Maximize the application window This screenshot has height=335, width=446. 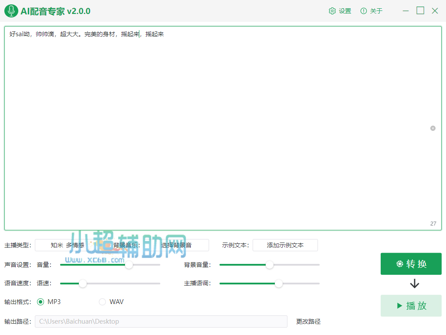click(420, 11)
